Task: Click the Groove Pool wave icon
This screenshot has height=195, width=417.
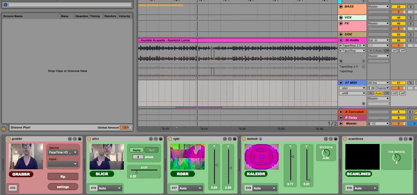Action: [x=4, y=129]
